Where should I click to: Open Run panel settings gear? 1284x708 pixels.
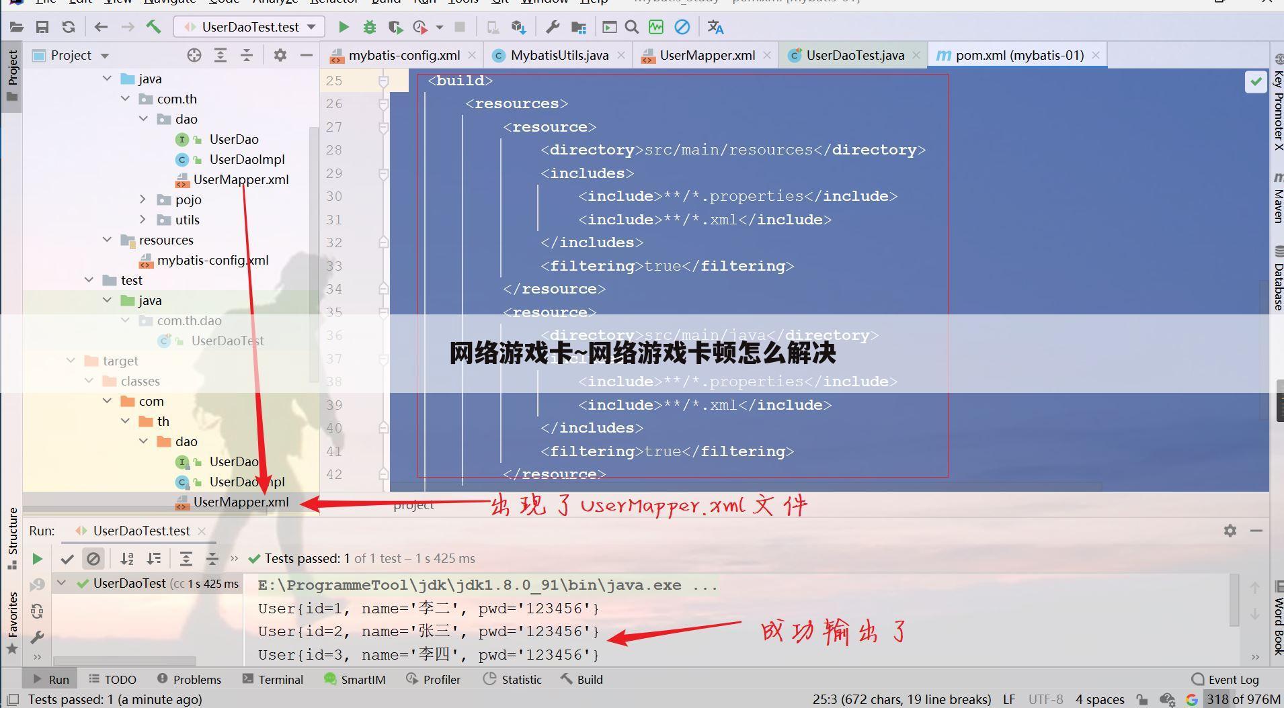tap(1230, 531)
